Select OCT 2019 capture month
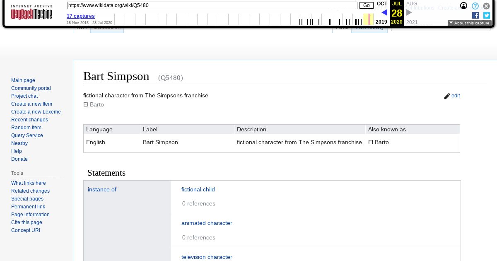 click(382, 4)
